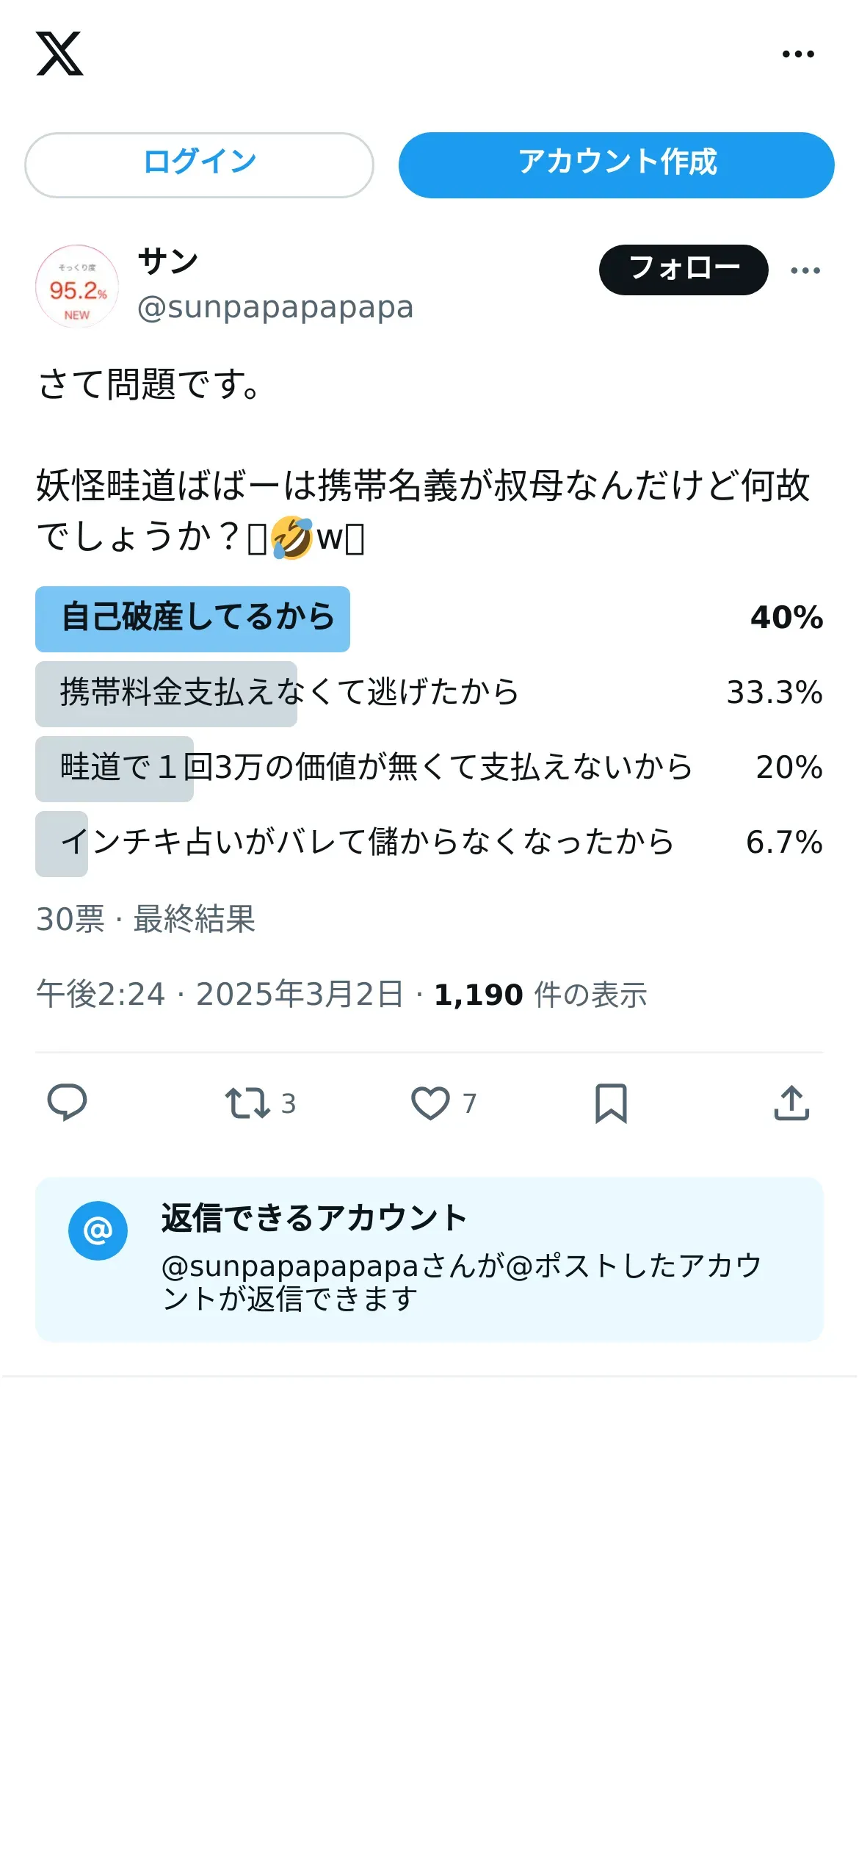Click the share upload icon

pyautogui.click(x=791, y=1103)
